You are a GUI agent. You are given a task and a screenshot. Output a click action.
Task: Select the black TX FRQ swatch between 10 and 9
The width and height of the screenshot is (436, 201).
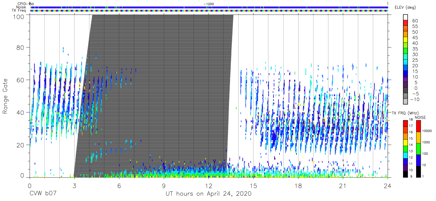(405, 174)
